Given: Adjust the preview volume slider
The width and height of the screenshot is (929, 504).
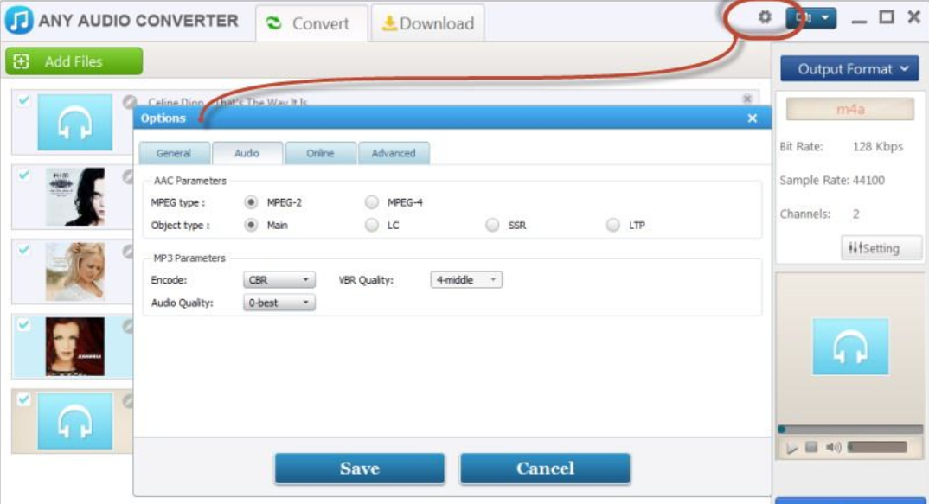Looking at the screenshot, I should [x=877, y=447].
